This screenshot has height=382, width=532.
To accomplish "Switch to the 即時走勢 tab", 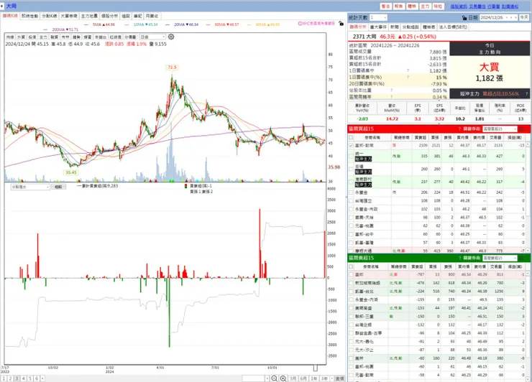I will point(30,16).
